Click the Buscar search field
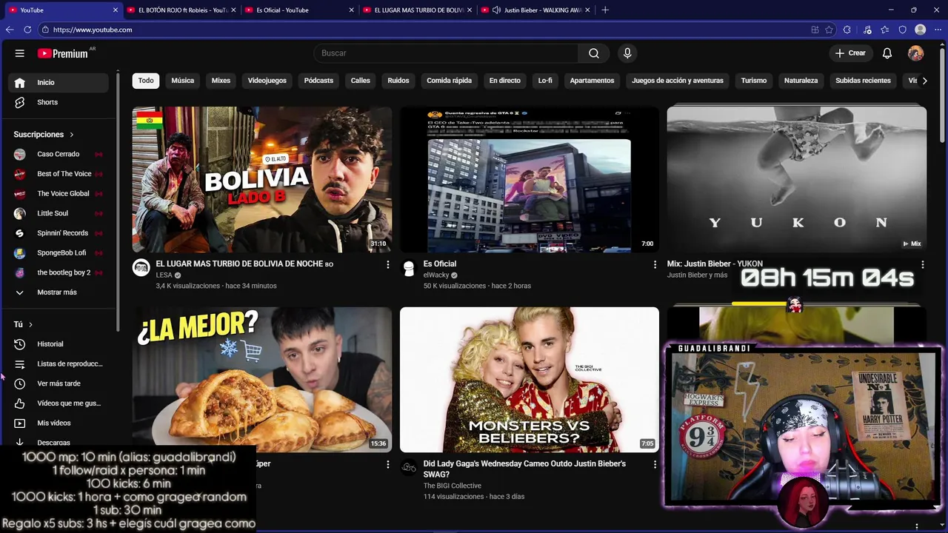The image size is (948, 533). (447, 53)
